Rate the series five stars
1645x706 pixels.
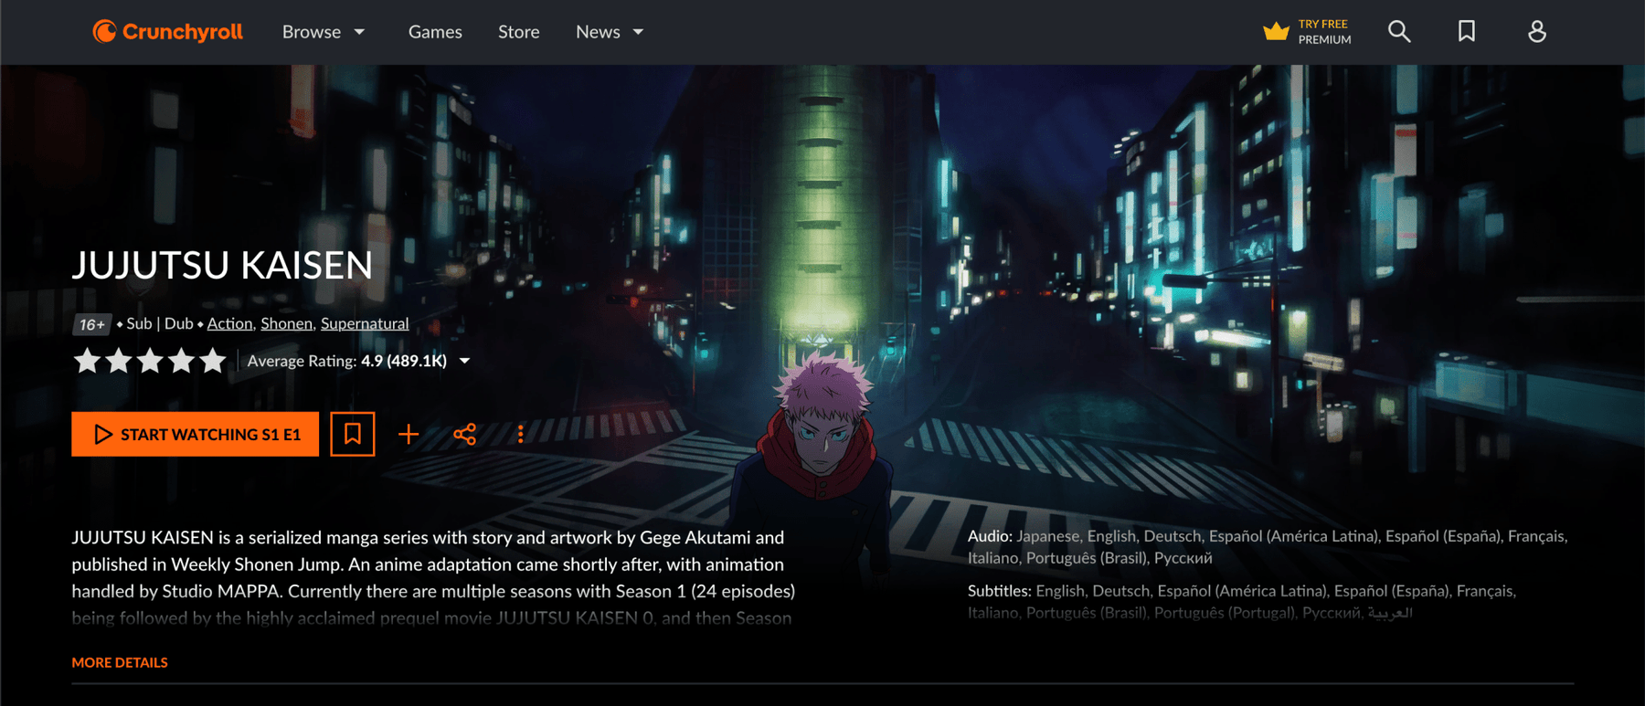tap(213, 362)
